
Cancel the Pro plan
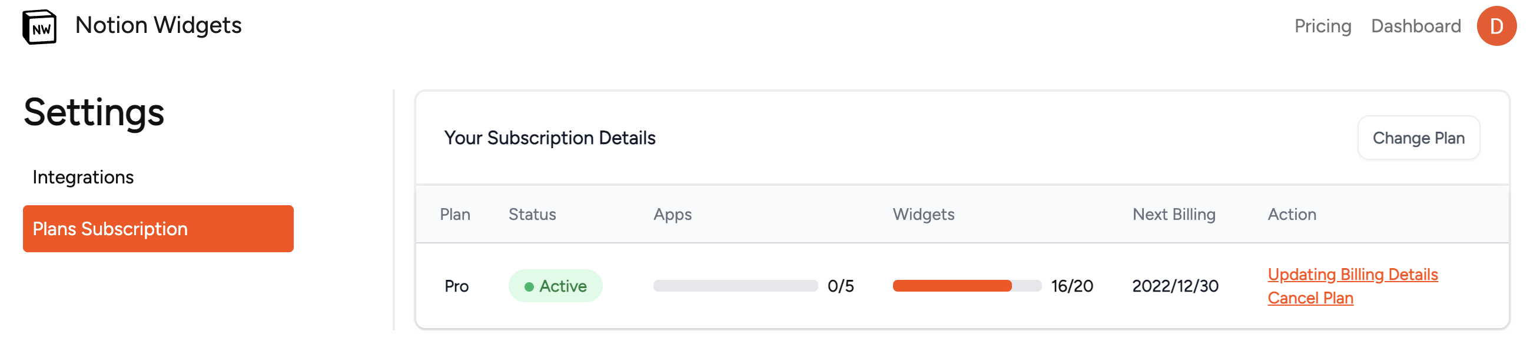[1310, 298]
